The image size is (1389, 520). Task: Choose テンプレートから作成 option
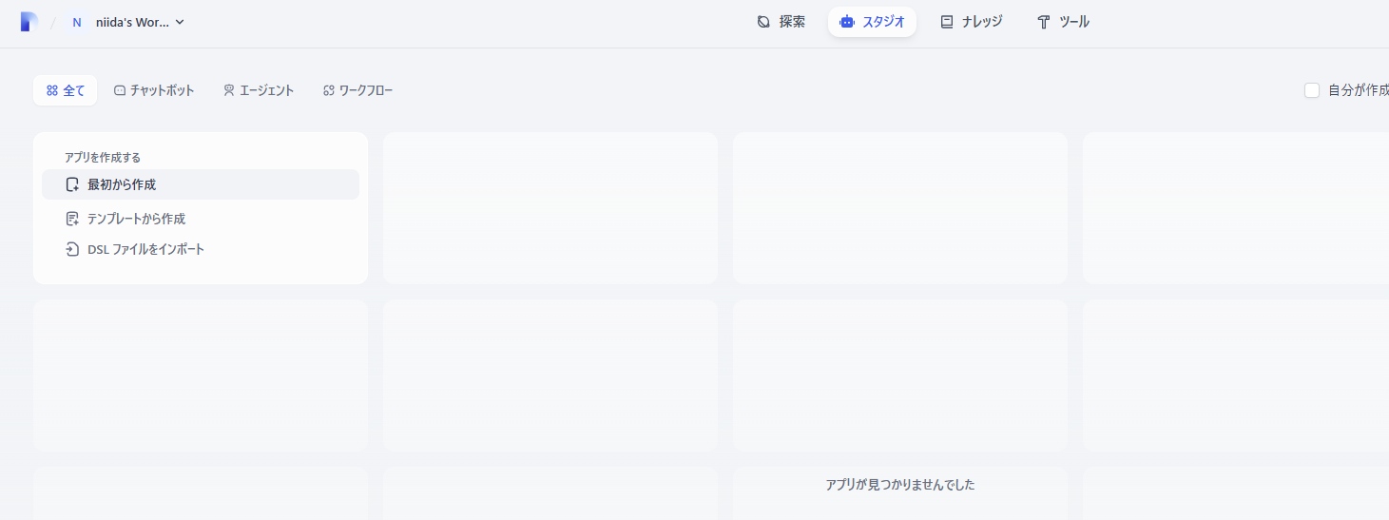pyautogui.click(x=201, y=219)
